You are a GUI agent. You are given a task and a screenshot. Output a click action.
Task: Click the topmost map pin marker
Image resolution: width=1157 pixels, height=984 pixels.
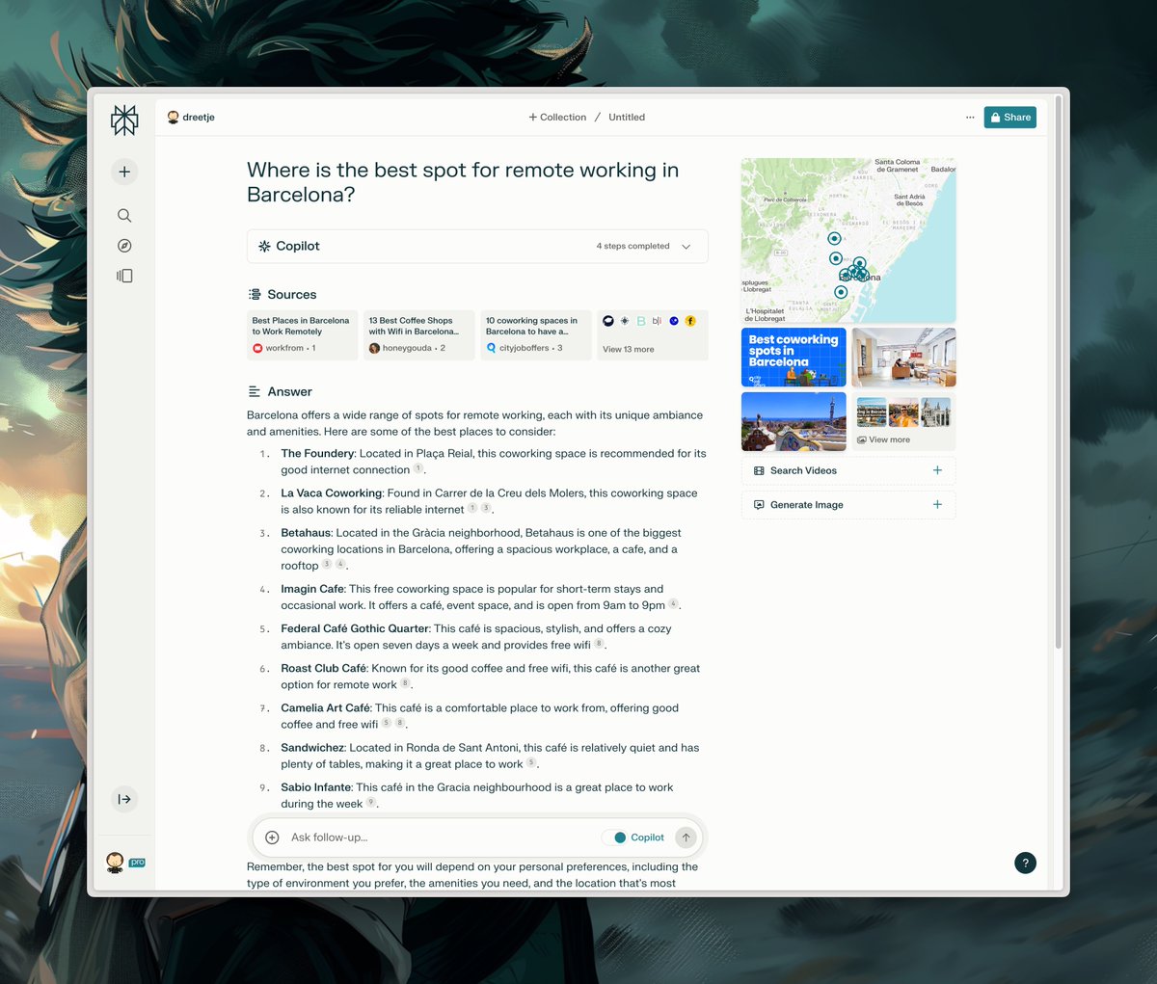coord(834,238)
